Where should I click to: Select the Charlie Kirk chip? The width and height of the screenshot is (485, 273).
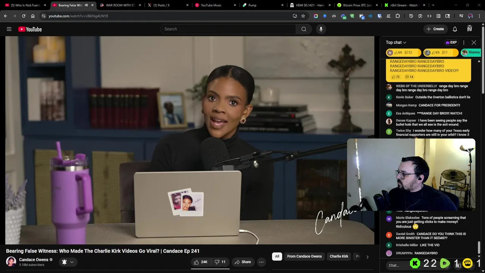point(339,256)
